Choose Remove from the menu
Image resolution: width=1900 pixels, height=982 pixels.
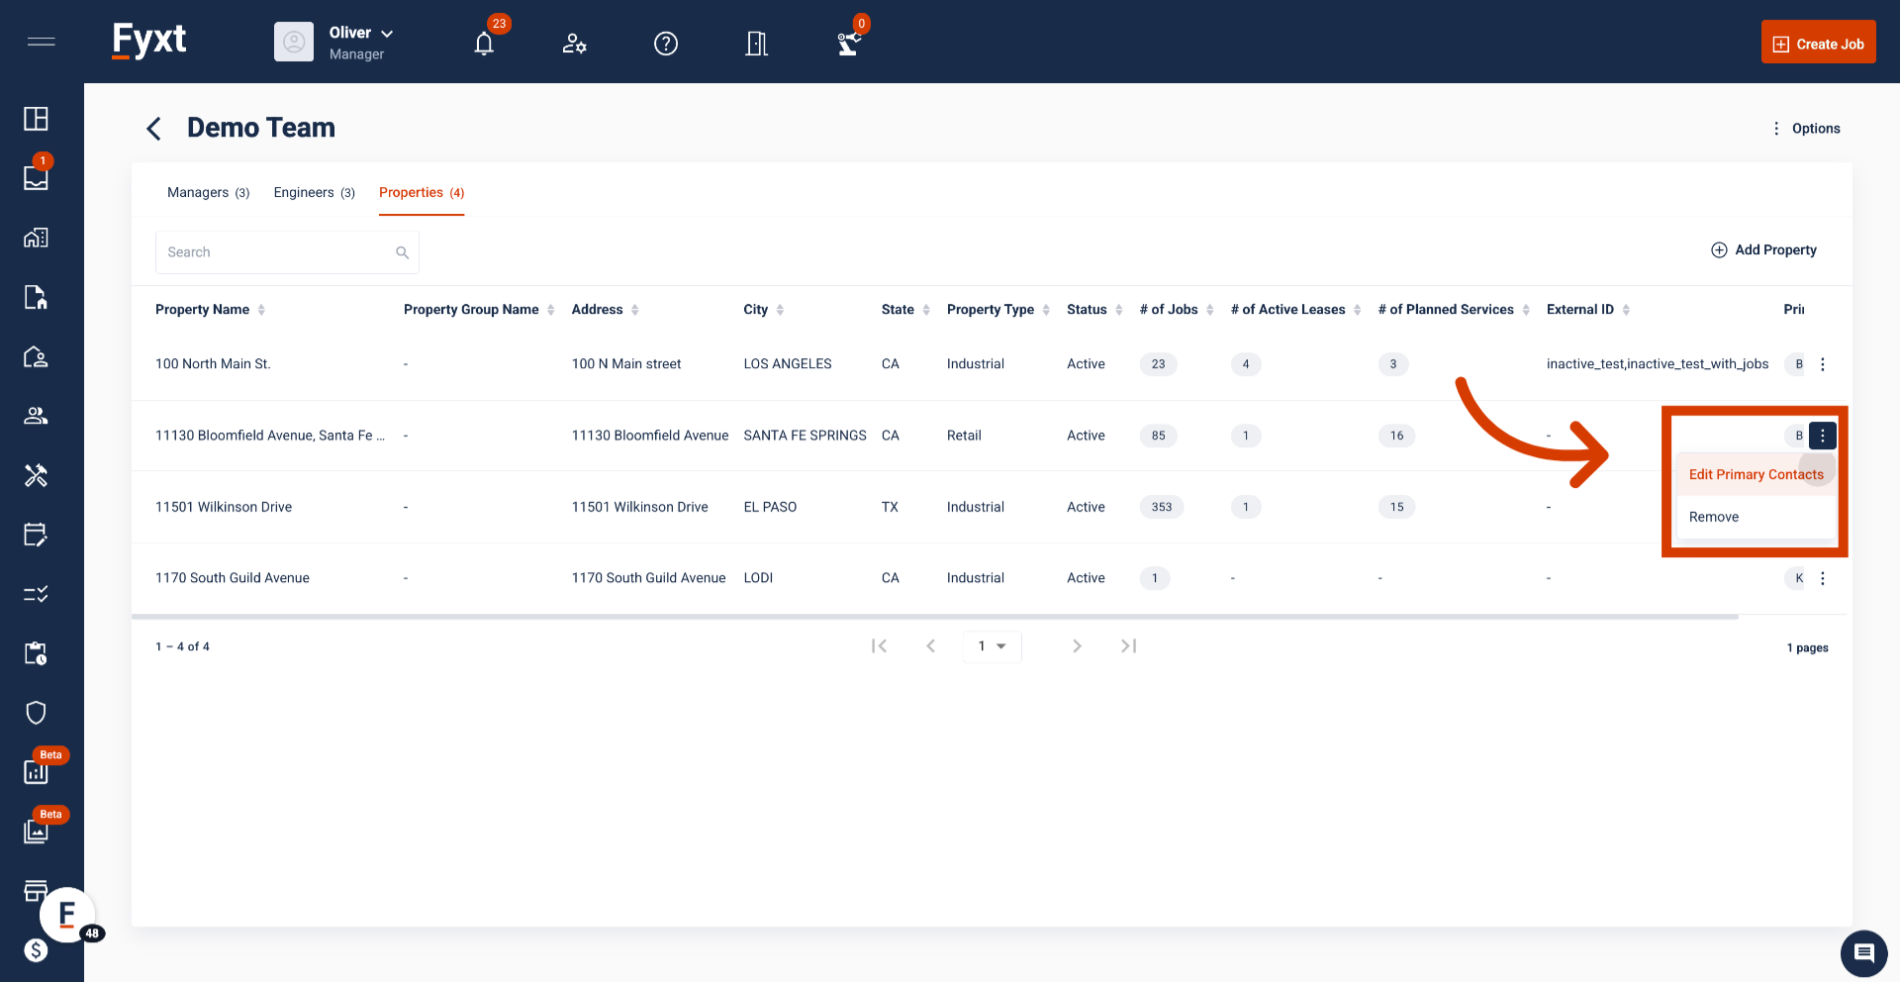[x=1756, y=517]
